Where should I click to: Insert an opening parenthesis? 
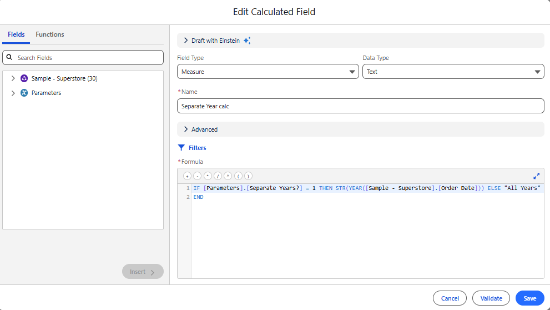(x=238, y=176)
